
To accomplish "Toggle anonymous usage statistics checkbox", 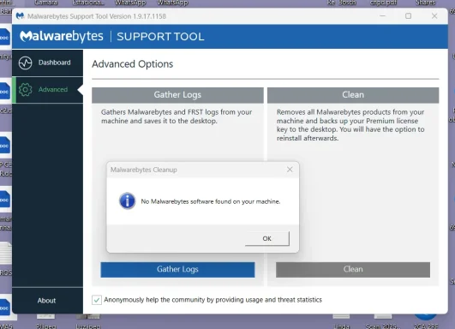I will point(97,300).
